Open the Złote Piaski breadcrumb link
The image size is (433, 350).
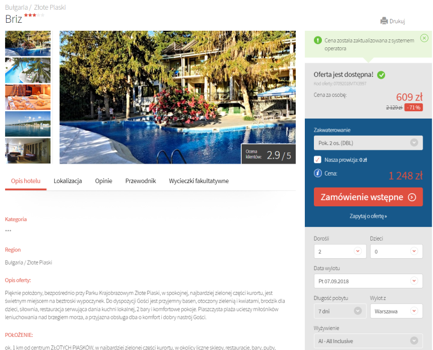[50, 7]
